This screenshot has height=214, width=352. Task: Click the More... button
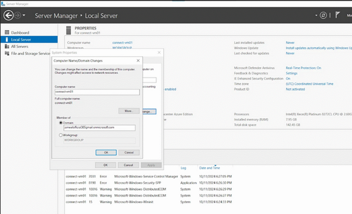click(129, 111)
